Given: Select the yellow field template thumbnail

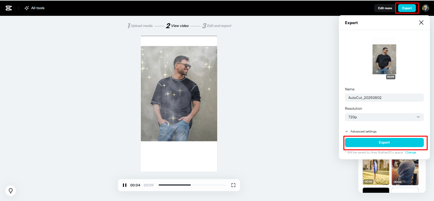Looking at the screenshot, I should coord(376,172).
